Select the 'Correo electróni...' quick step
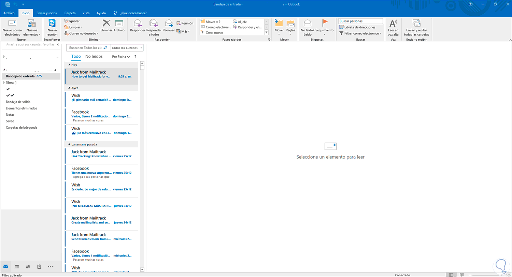Image resolution: width=512 pixels, height=277 pixels. point(216,27)
